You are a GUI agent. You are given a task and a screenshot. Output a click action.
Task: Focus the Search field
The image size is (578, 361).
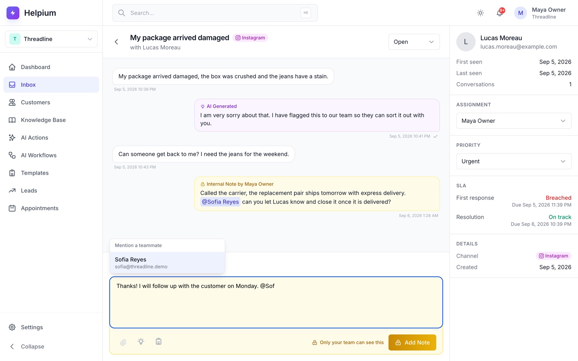(215, 13)
